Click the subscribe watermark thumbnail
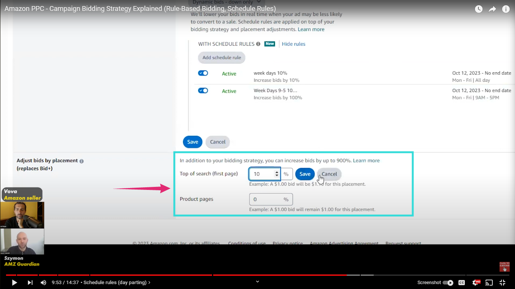This screenshot has height=289, width=515. 504,266
